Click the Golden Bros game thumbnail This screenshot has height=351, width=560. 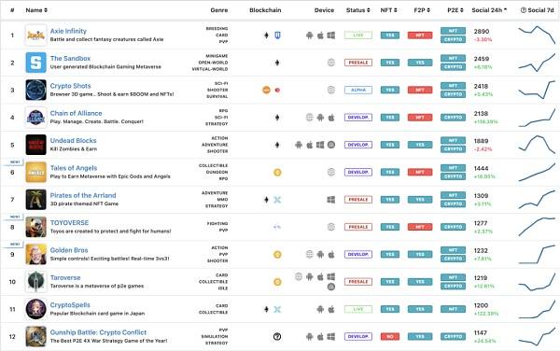pyautogui.click(x=35, y=254)
